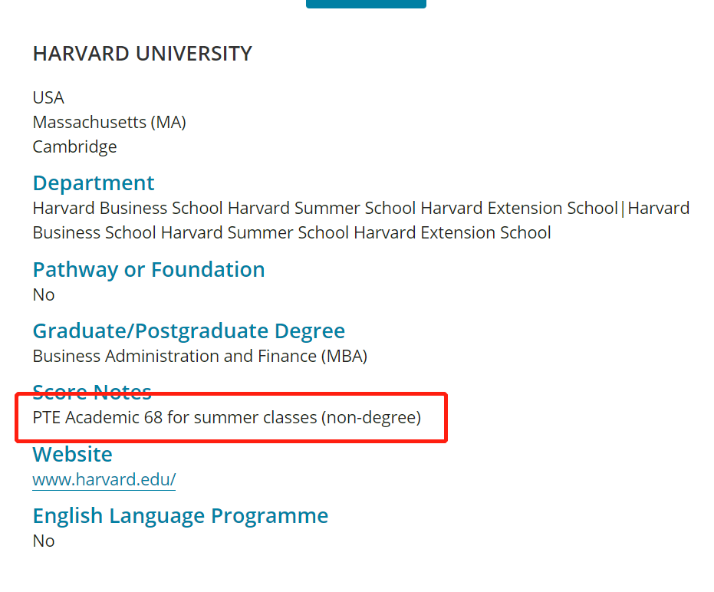Screen dimensions: 714x592
Task: Click the HARVARD UNIVERSITY heading
Action: (142, 54)
